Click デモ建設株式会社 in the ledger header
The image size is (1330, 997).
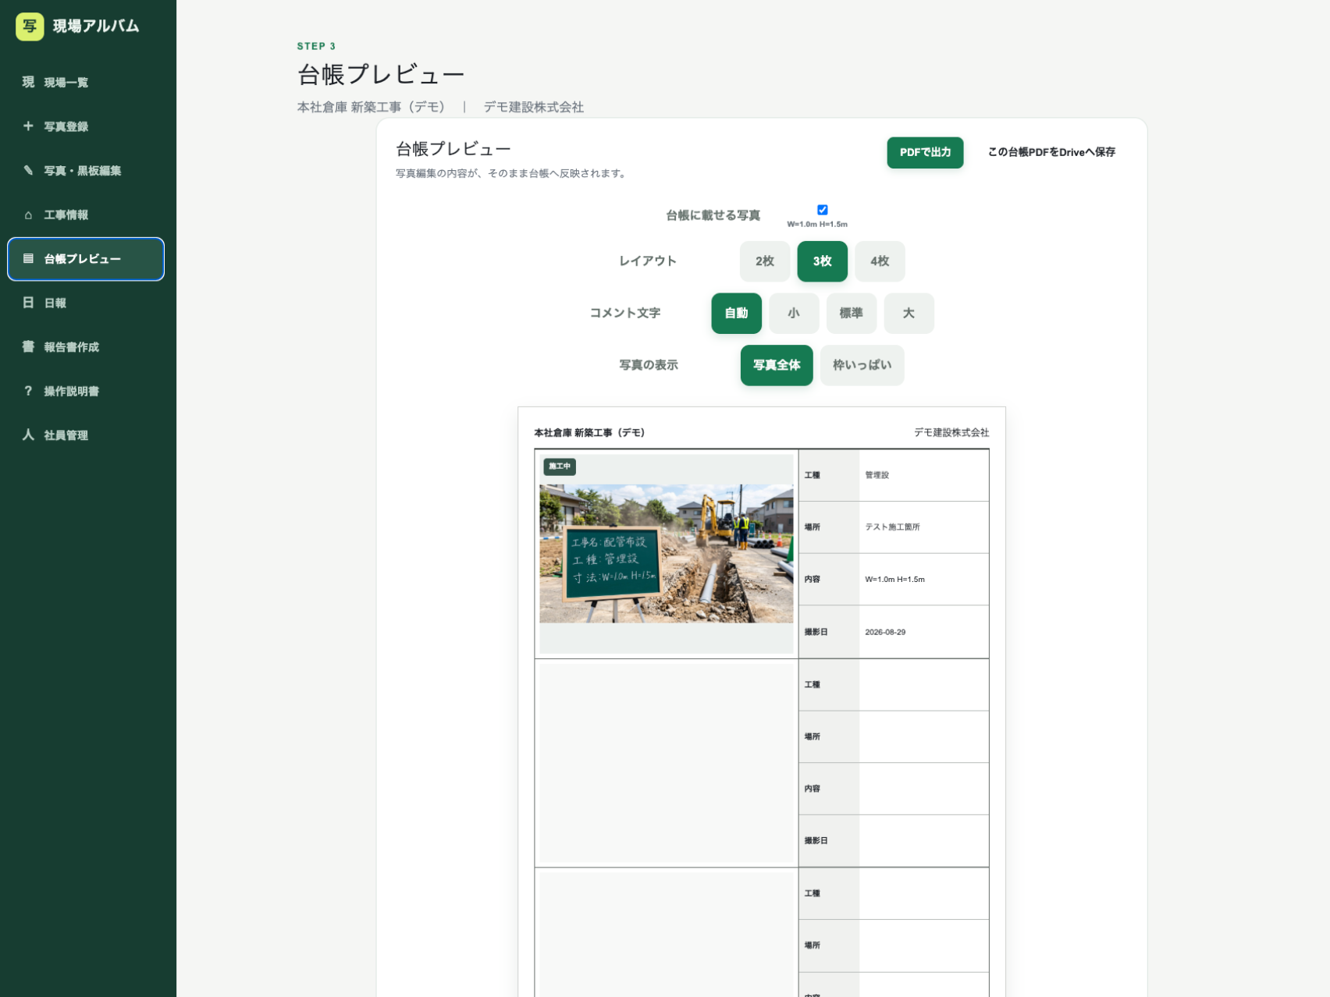point(951,432)
